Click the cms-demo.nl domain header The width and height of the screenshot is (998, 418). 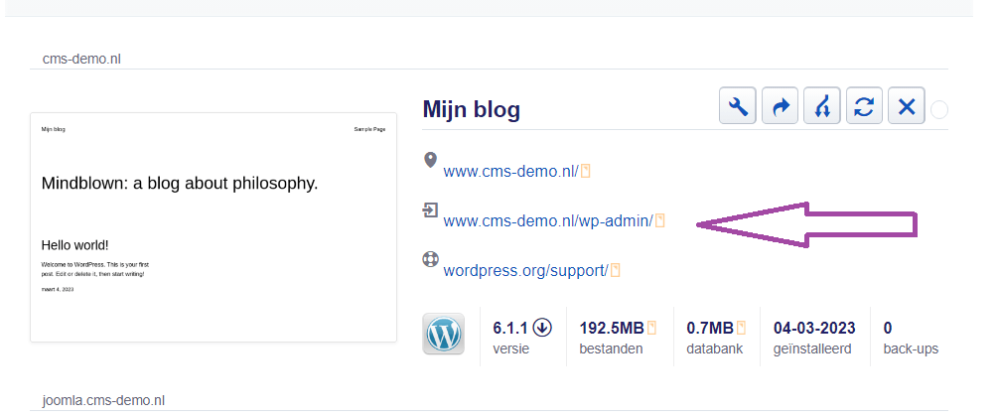tap(81, 60)
